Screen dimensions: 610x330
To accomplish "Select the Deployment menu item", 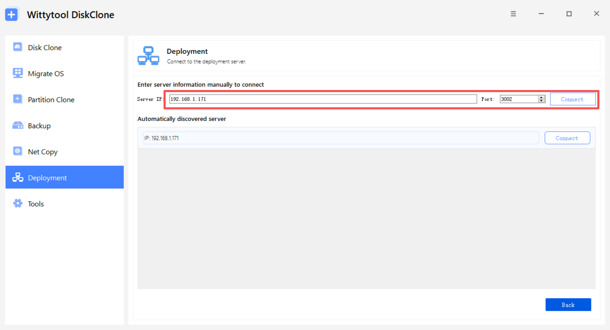I will tap(64, 177).
